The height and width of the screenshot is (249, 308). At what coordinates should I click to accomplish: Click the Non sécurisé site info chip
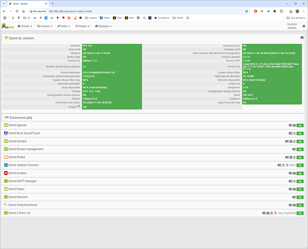(x=38, y=11)
